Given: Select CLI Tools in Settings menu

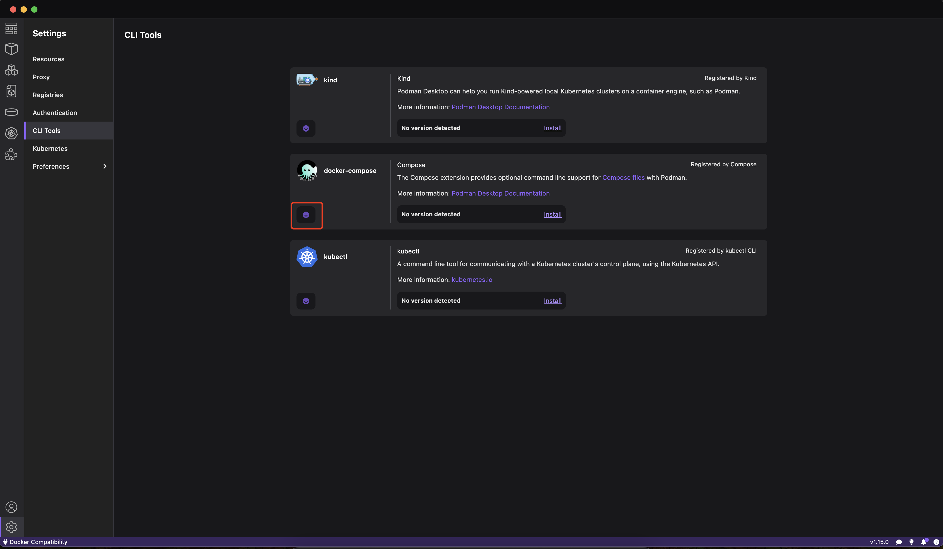Looking at the screenshot, I should [69, 131].
